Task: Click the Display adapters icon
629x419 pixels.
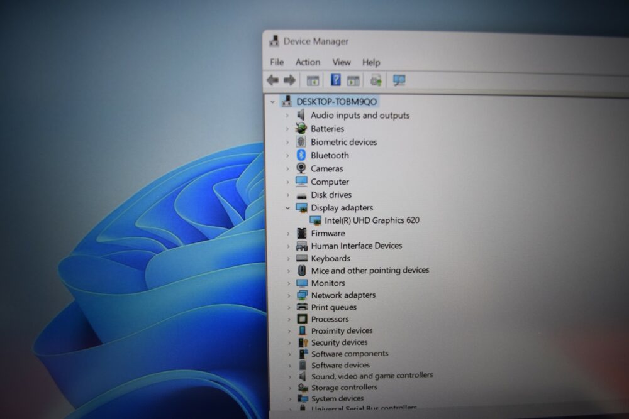Action: 302,207
